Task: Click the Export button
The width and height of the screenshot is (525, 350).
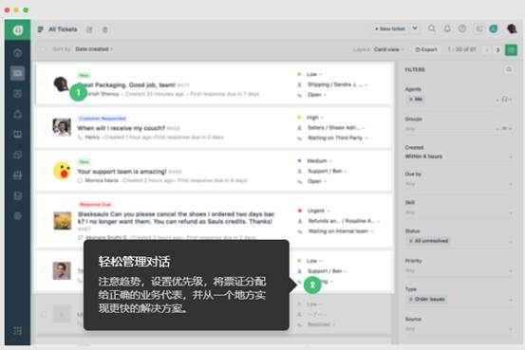Action: tap(426, 49)
